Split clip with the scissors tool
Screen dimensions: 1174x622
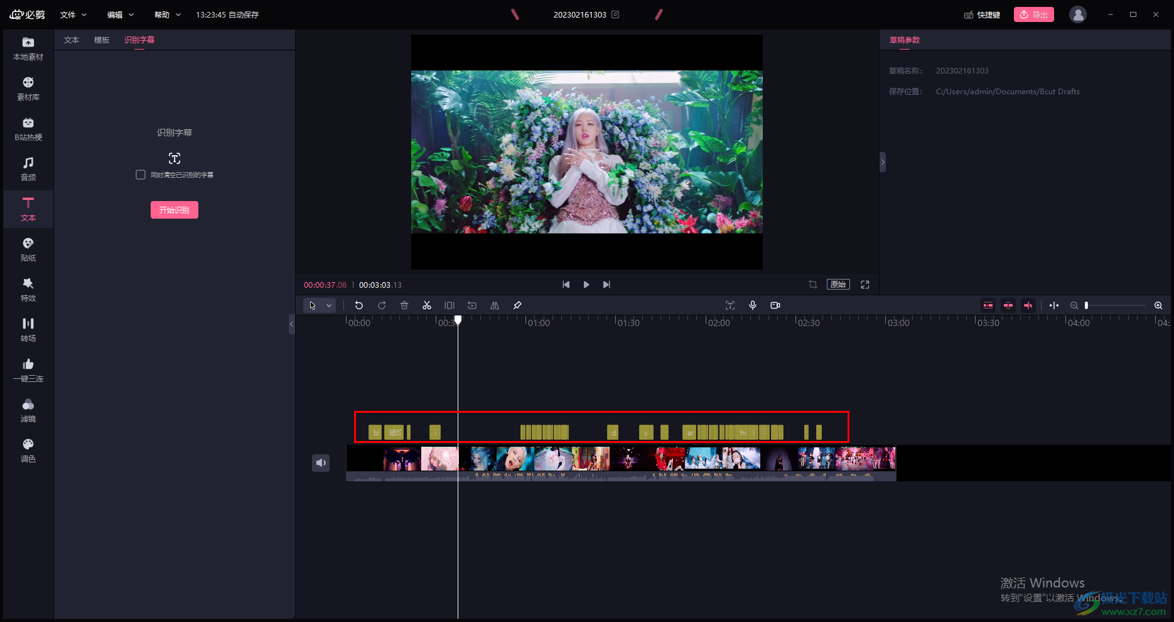427,305
